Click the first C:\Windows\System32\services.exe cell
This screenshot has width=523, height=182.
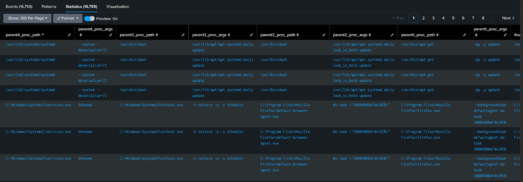(38, 105)
